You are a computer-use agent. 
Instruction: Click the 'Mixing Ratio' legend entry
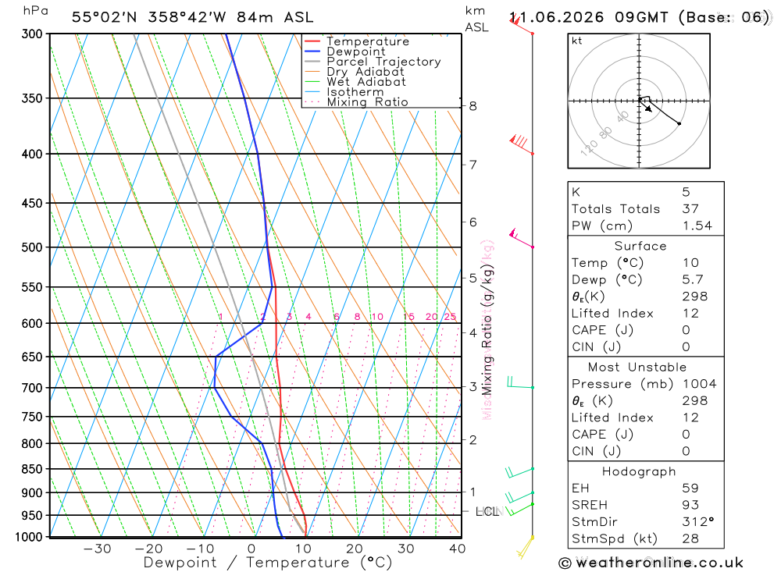click(367, 102)
